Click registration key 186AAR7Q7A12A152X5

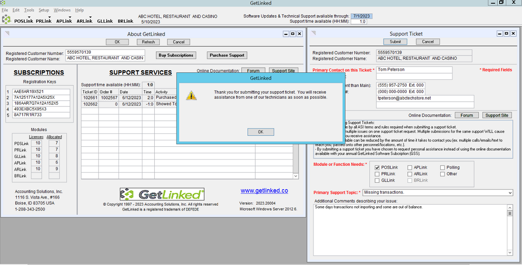(x=41, y=103)
